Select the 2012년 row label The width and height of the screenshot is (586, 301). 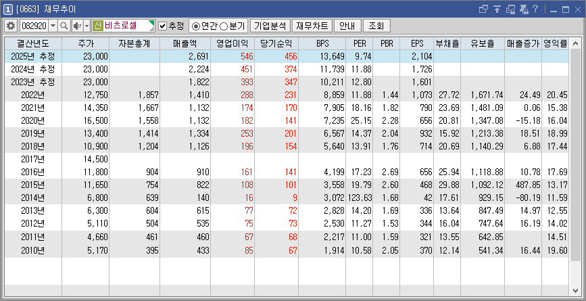tap(33, 224)
